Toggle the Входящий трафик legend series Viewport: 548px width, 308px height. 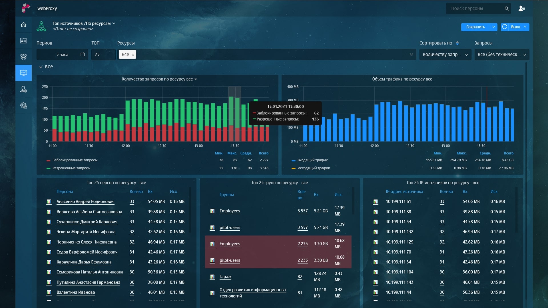click(x=312, y=160)
